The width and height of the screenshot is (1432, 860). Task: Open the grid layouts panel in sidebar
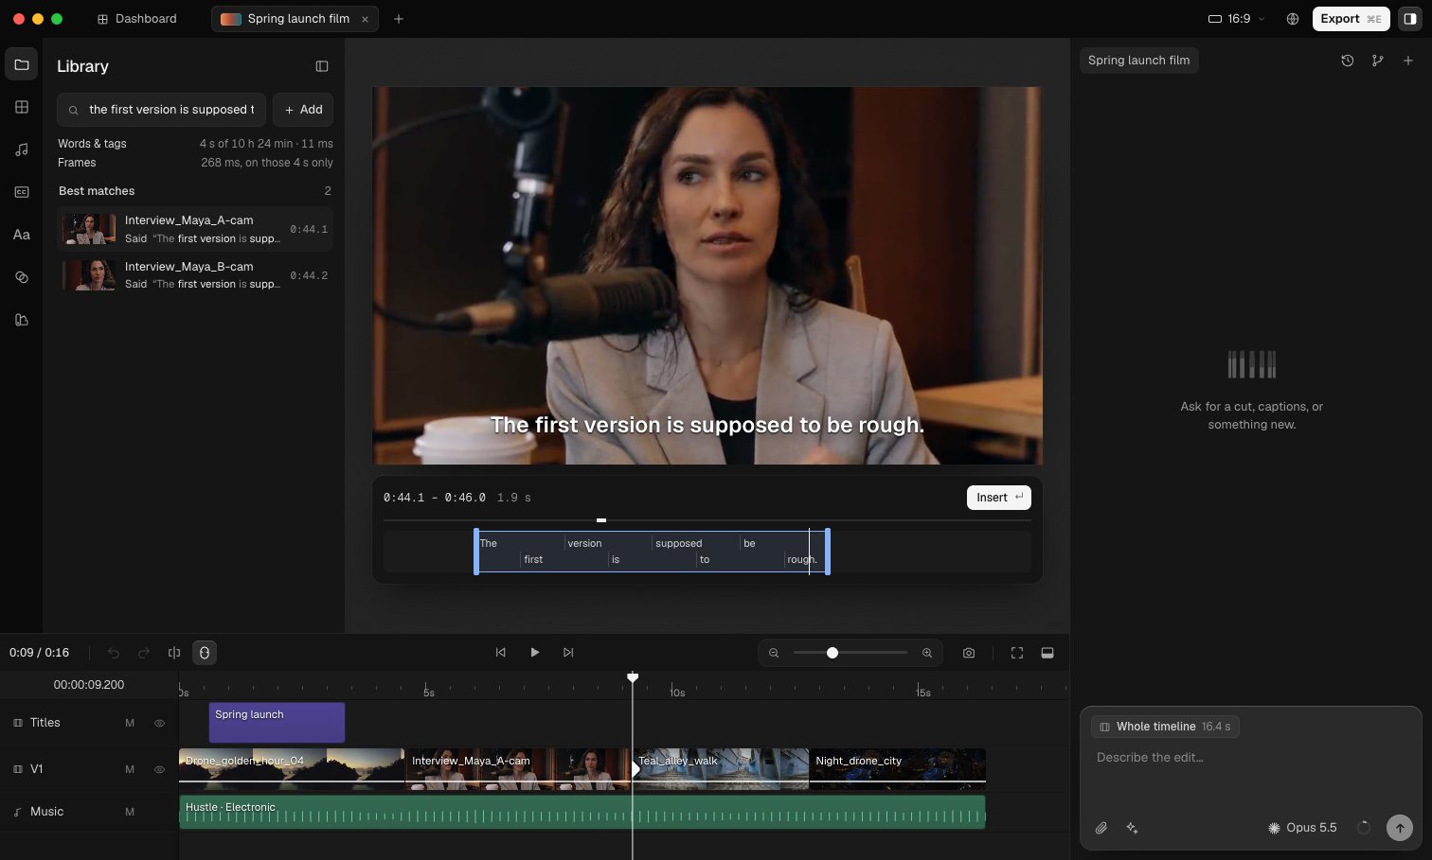point(22,107)
